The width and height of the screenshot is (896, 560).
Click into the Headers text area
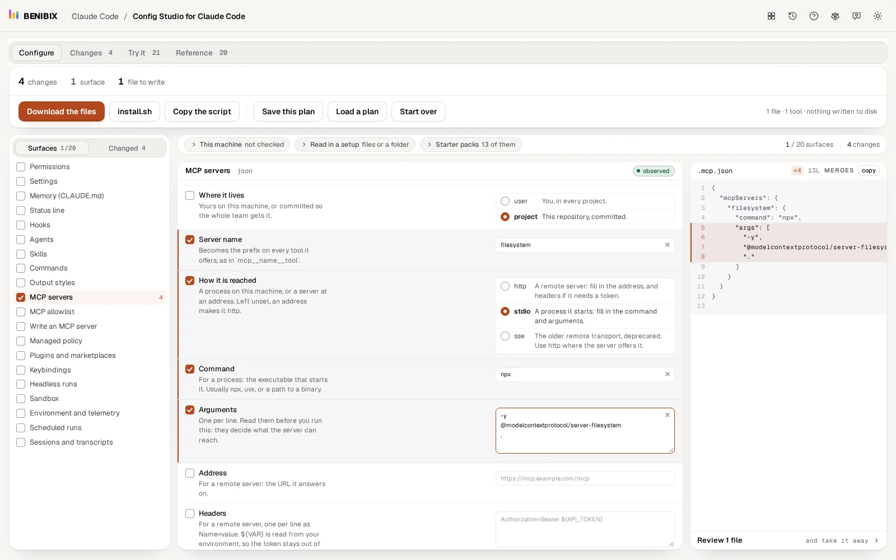click(x=585, y=529)
